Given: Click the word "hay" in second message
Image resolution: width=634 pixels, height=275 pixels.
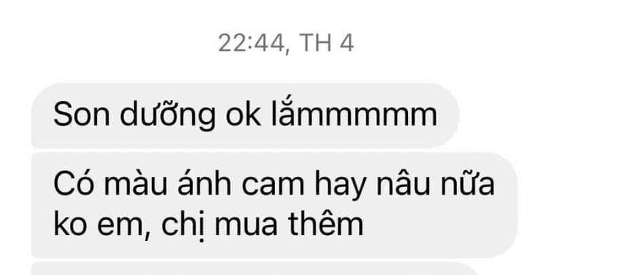Looking at the screenshot, I should (339, 187).
